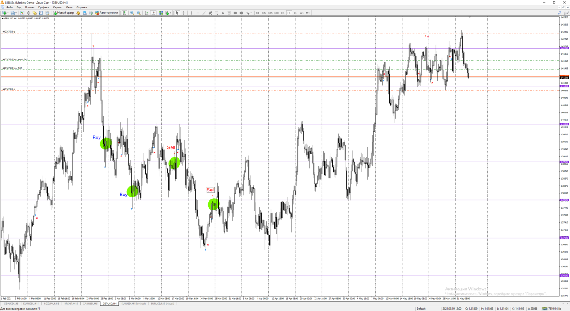Toggle the Navigator window icon

pyautogui.click(x=35, y=13)
